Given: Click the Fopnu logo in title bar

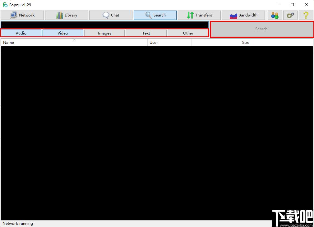Looking at the screenshot, I should click(5, 5).
